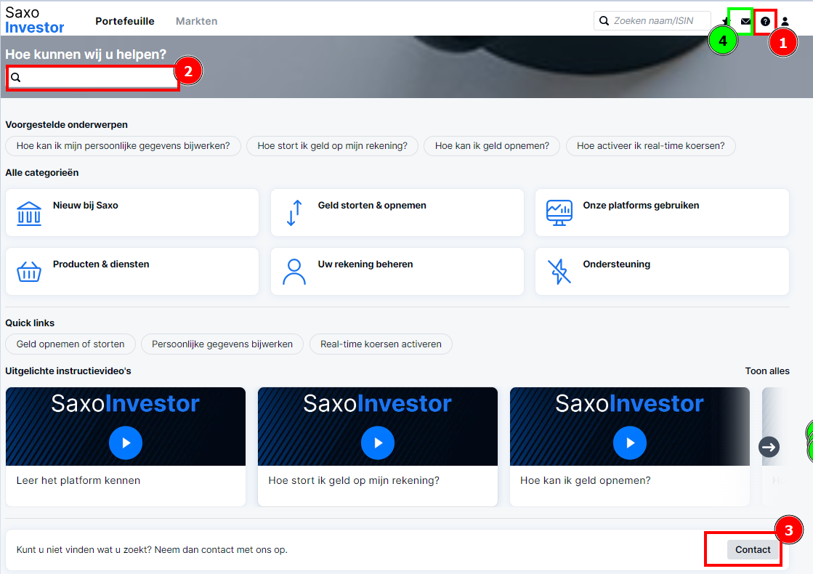Open video title Hoe kan ik geld opnemen?

click(x=586, y=480)
